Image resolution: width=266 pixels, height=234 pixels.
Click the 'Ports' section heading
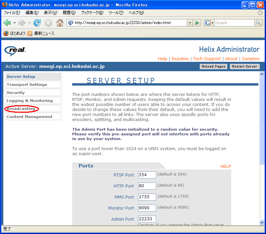tap(86, 166)
